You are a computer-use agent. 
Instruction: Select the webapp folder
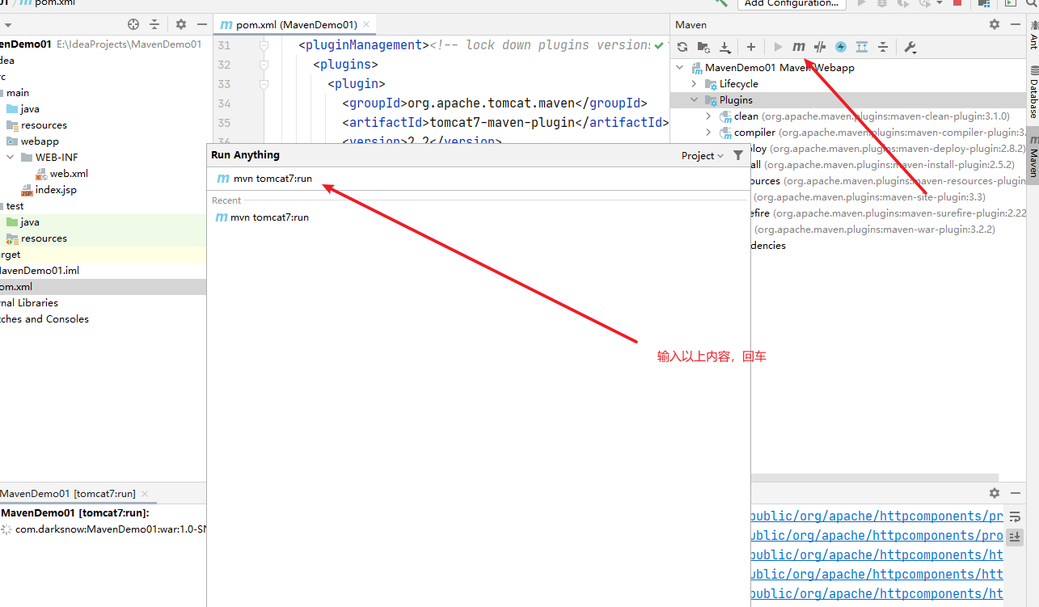tap(32, 141)
